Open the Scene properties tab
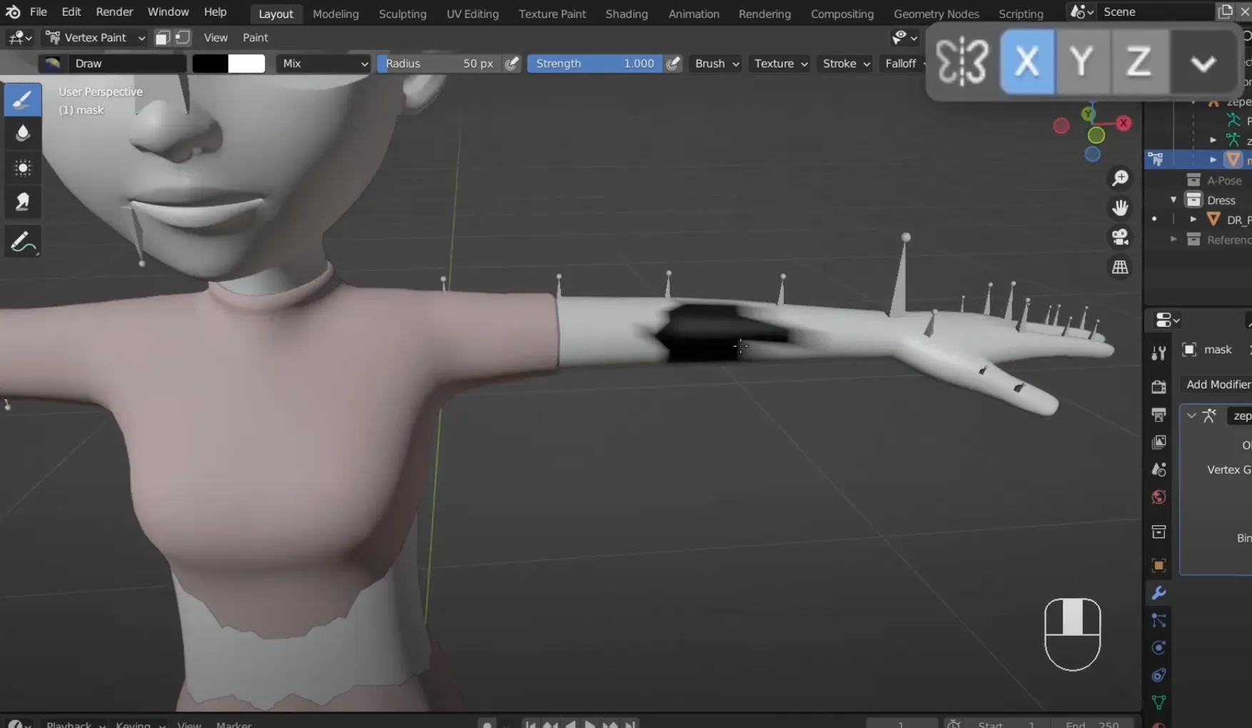The image size is (1252, 728). tap(1158, 469)
